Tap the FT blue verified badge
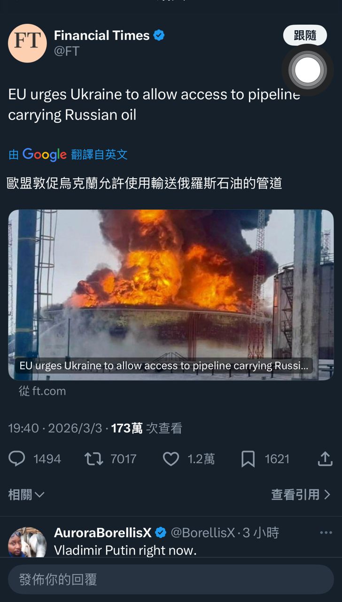 (159, 35)
